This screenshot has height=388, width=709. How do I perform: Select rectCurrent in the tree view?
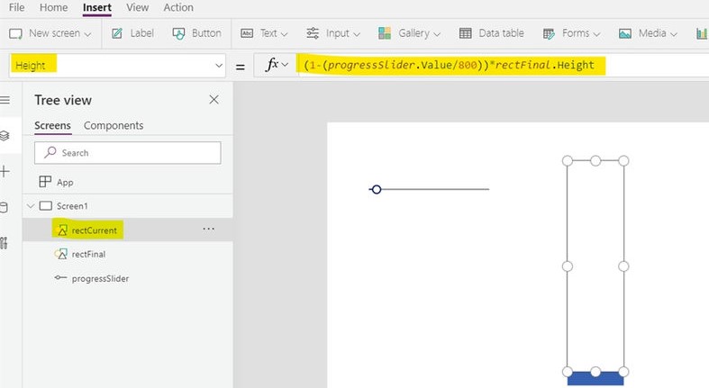[94, 230]
